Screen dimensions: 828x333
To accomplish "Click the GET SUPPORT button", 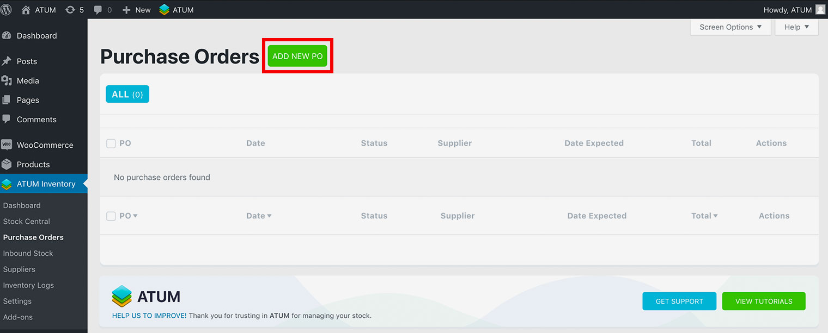I will point(679,301).
